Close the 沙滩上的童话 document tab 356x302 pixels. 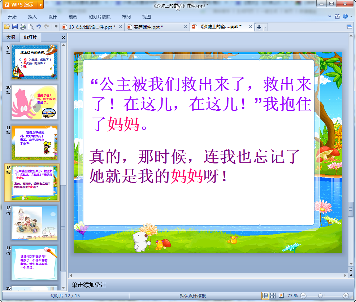coord(251,27)
